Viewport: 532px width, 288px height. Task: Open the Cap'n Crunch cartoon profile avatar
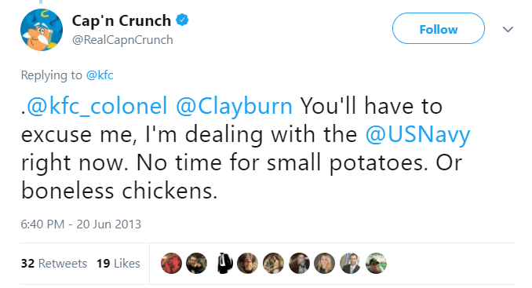coord(42,30)
